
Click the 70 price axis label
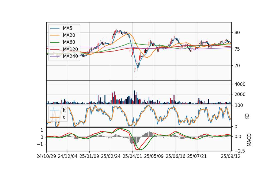click(x=237, y=66)
